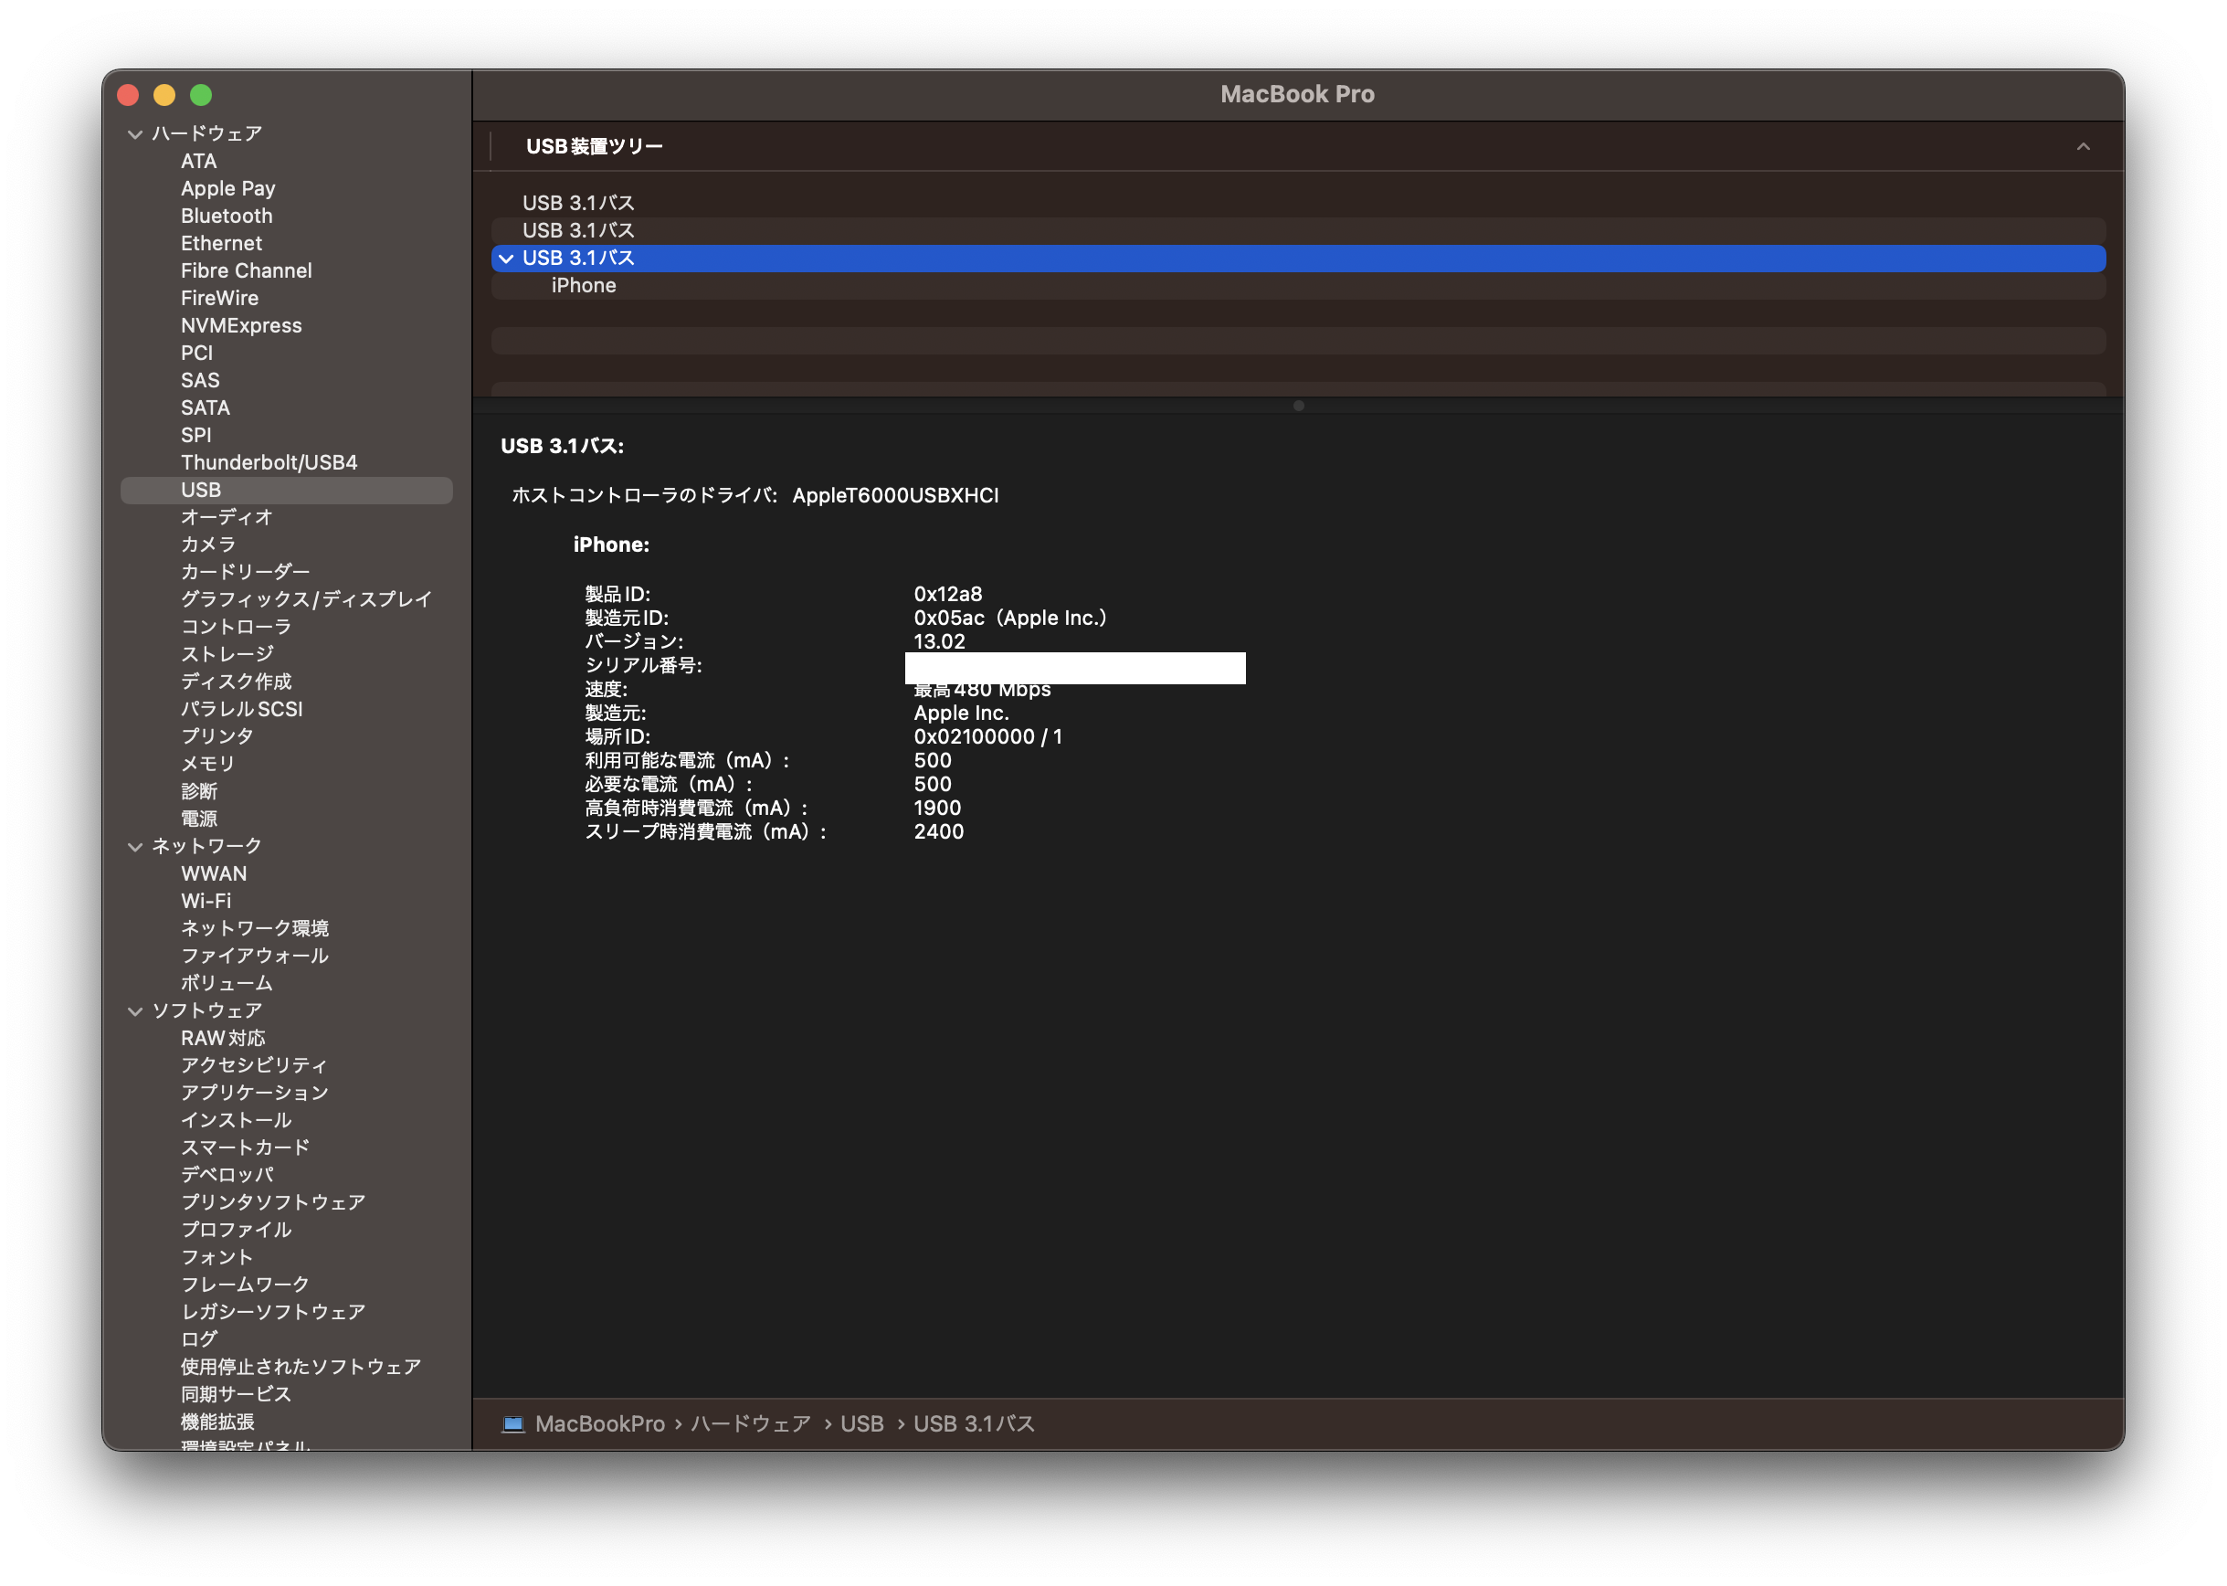Click the MacBookPro laptop icon in path bar
The image size is (2227, 1586).
point(512,1424)
